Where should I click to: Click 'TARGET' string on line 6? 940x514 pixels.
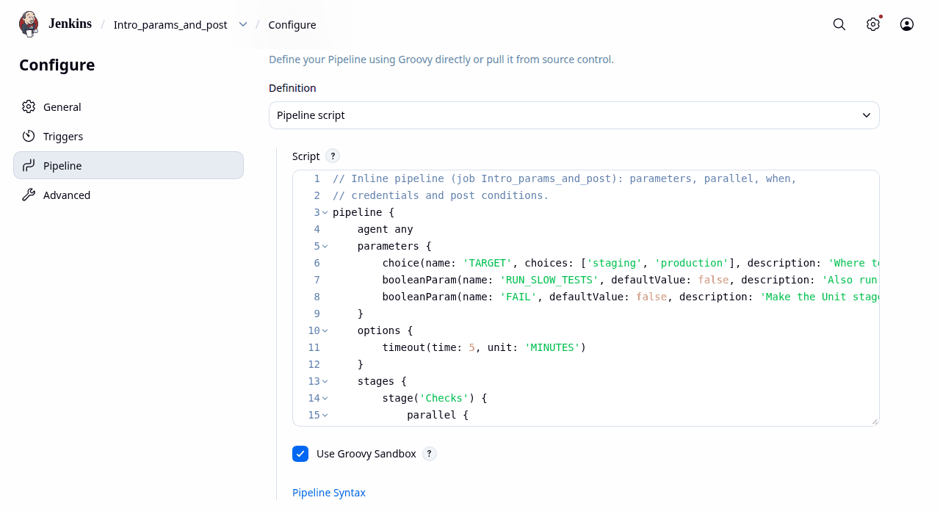[x=488, y=263]
